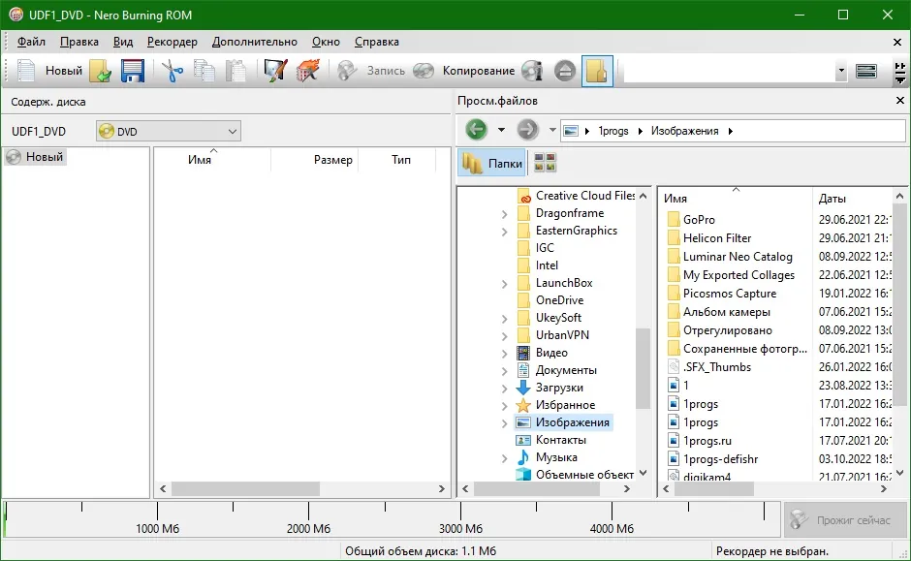Expand the LaunchBox folder node
Image resolution: width=911 pixels, height=561 pixels.
504,283
